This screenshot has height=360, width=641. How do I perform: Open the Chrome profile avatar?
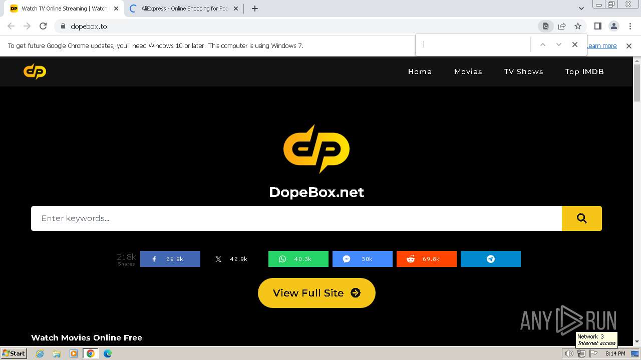[613, 26]
